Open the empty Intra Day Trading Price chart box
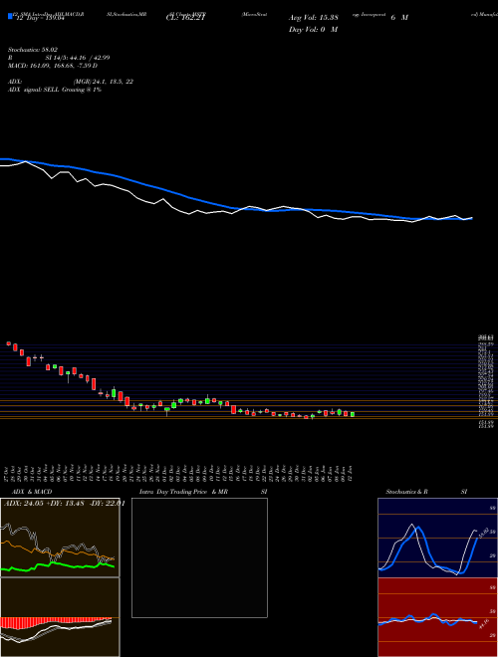498x657 pixels. [x=199, y=557]
